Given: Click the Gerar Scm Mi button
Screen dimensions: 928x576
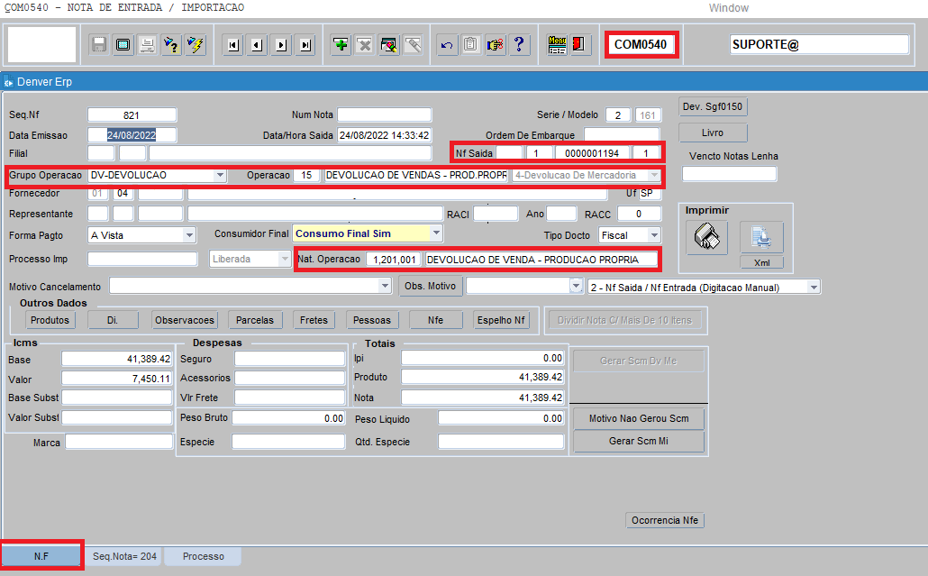Looking at the screenshot, I should [639, 441].
